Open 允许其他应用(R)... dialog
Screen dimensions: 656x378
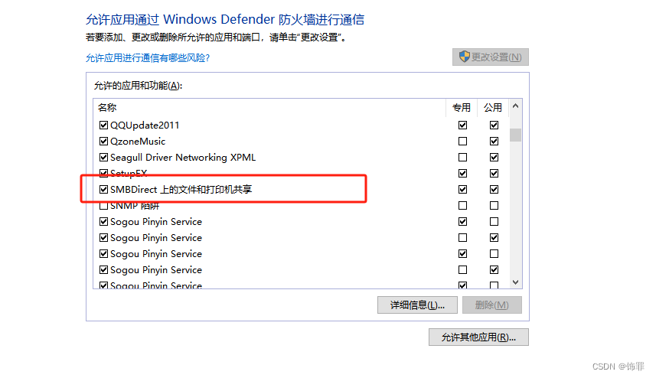coord(478,337)
